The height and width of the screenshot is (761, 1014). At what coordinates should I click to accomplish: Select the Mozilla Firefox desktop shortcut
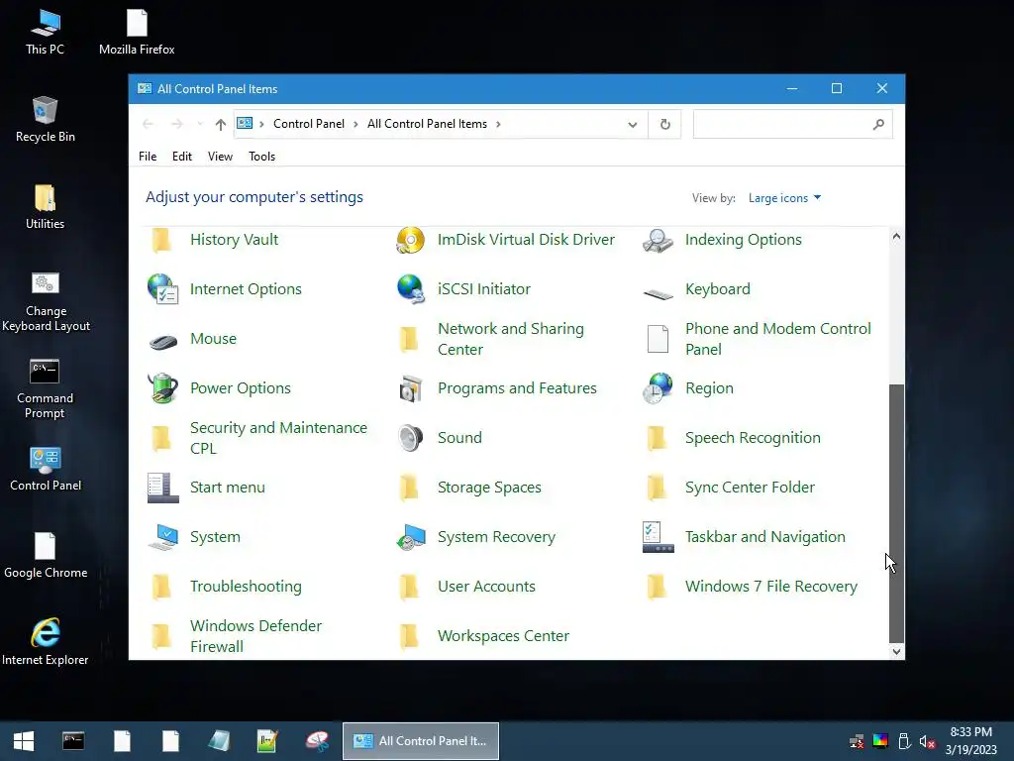tap(137, 33)
